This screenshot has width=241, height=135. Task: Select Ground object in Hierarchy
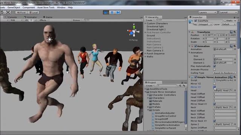pyautogui.click(x=151, y=35)
